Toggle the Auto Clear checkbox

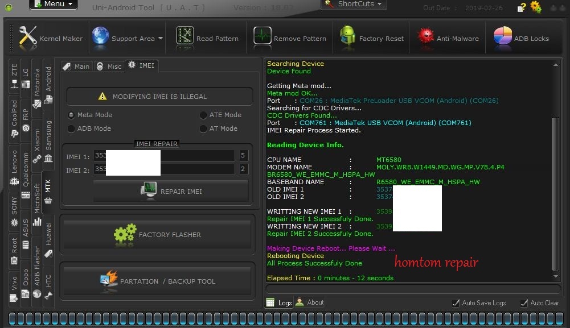tap(524, 303)
